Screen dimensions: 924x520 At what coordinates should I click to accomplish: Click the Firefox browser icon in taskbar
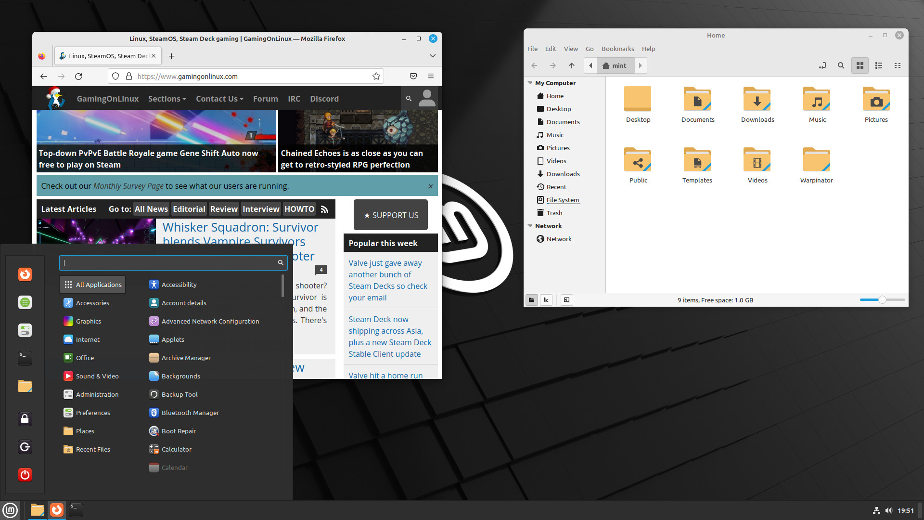[x=56, y=509]
